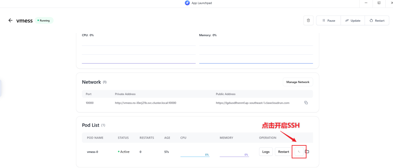
Task: View Logs for the vmess-0 pod
Action: 266,152
